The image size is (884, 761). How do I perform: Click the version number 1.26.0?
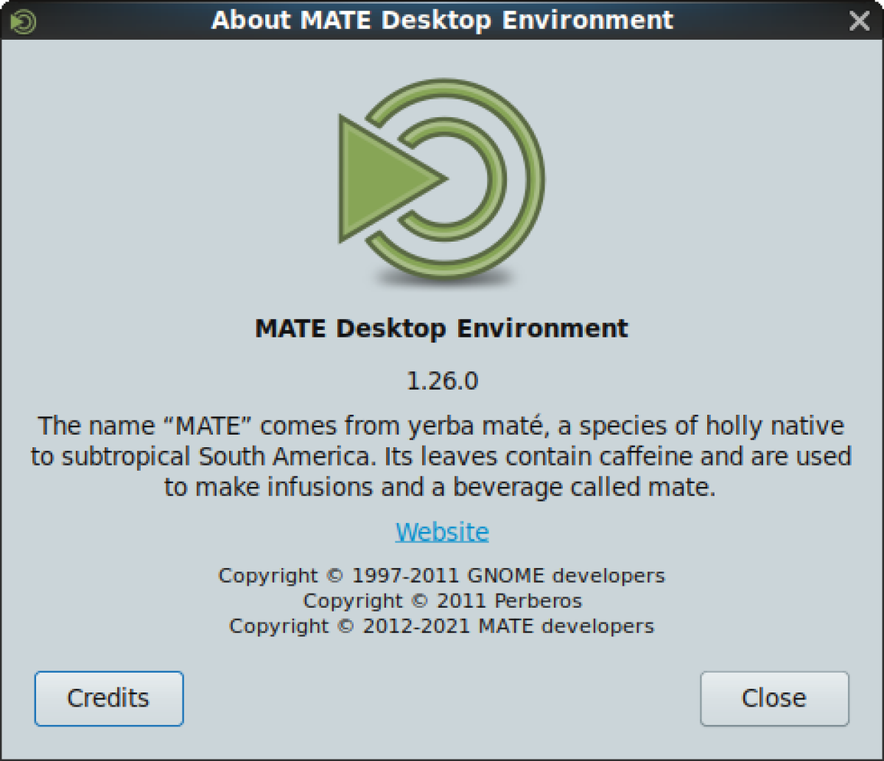pos(442,381)
